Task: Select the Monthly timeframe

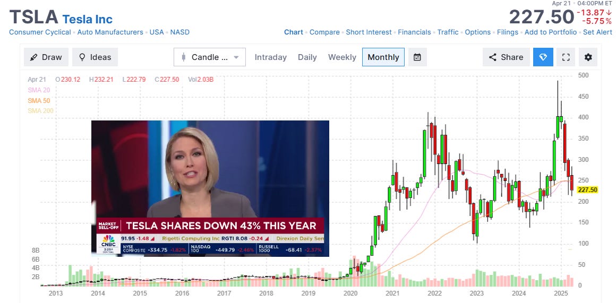Action: pyautogui.click(x=383, y=57)
